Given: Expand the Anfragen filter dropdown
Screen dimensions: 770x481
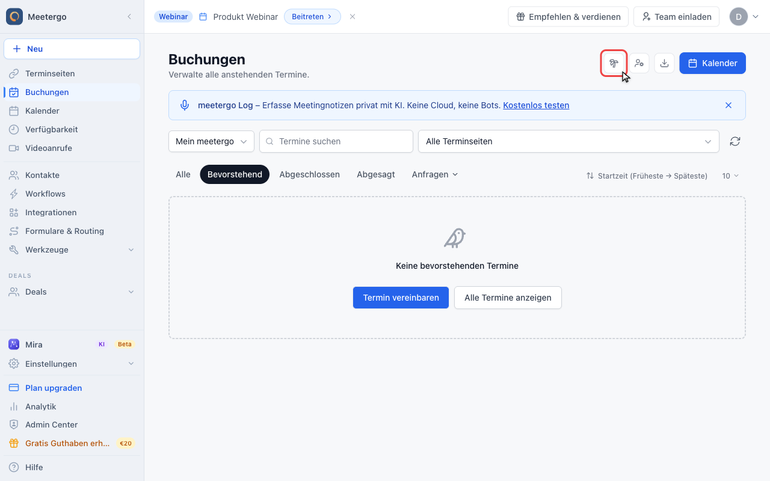Looking at the screenshot, I should 435,174.
